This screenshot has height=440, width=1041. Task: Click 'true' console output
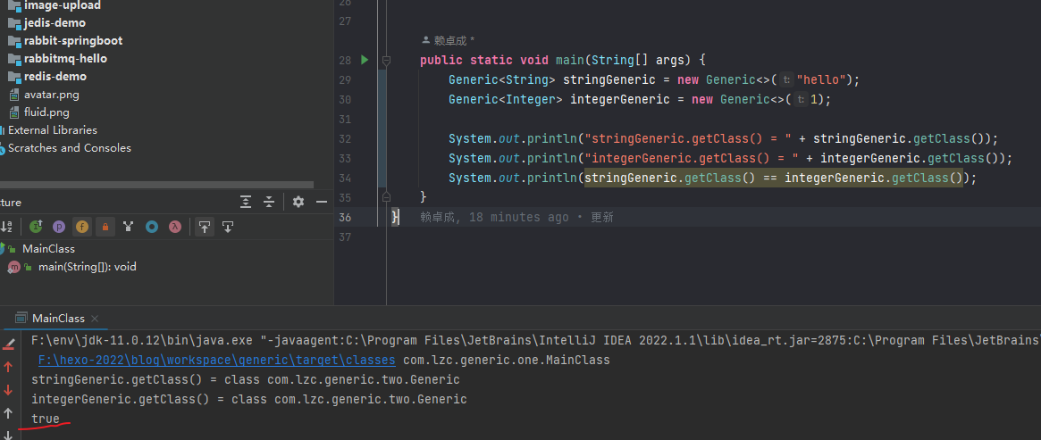[46, 419]
